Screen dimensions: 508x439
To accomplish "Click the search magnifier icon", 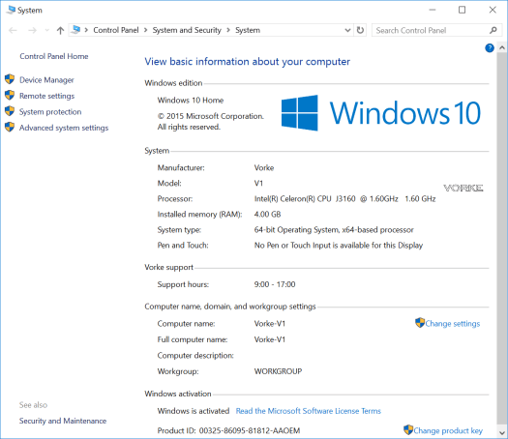I will (x=493, y=30).
